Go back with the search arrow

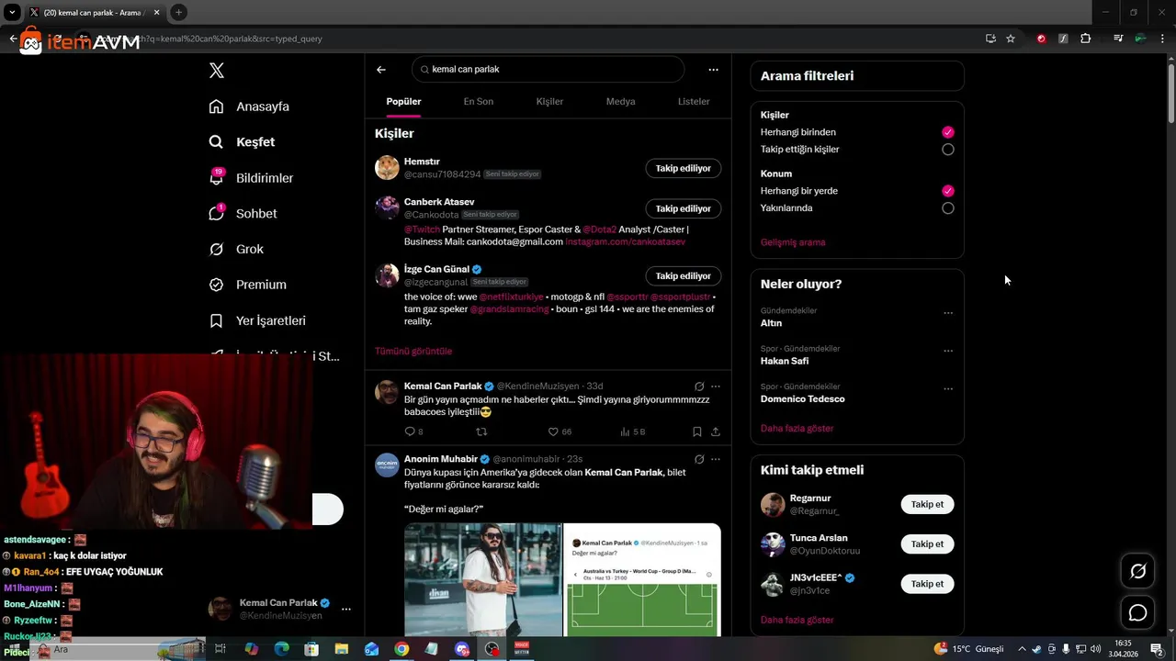click(x=381, y=70)
